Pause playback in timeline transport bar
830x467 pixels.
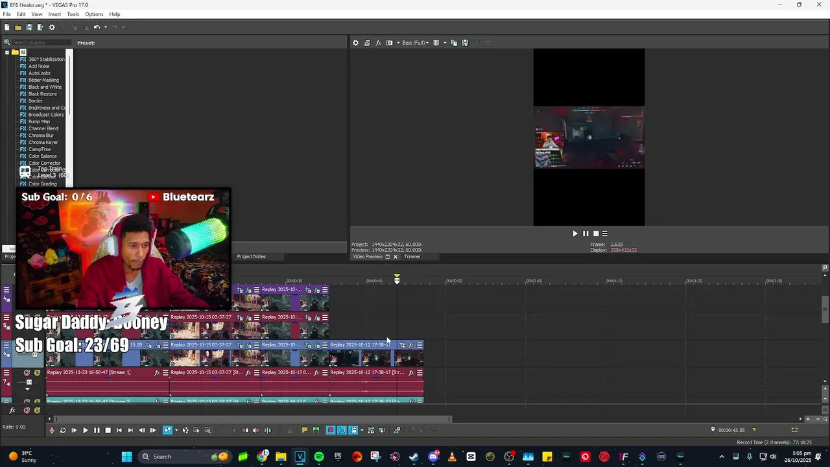[x=97, y=430]
